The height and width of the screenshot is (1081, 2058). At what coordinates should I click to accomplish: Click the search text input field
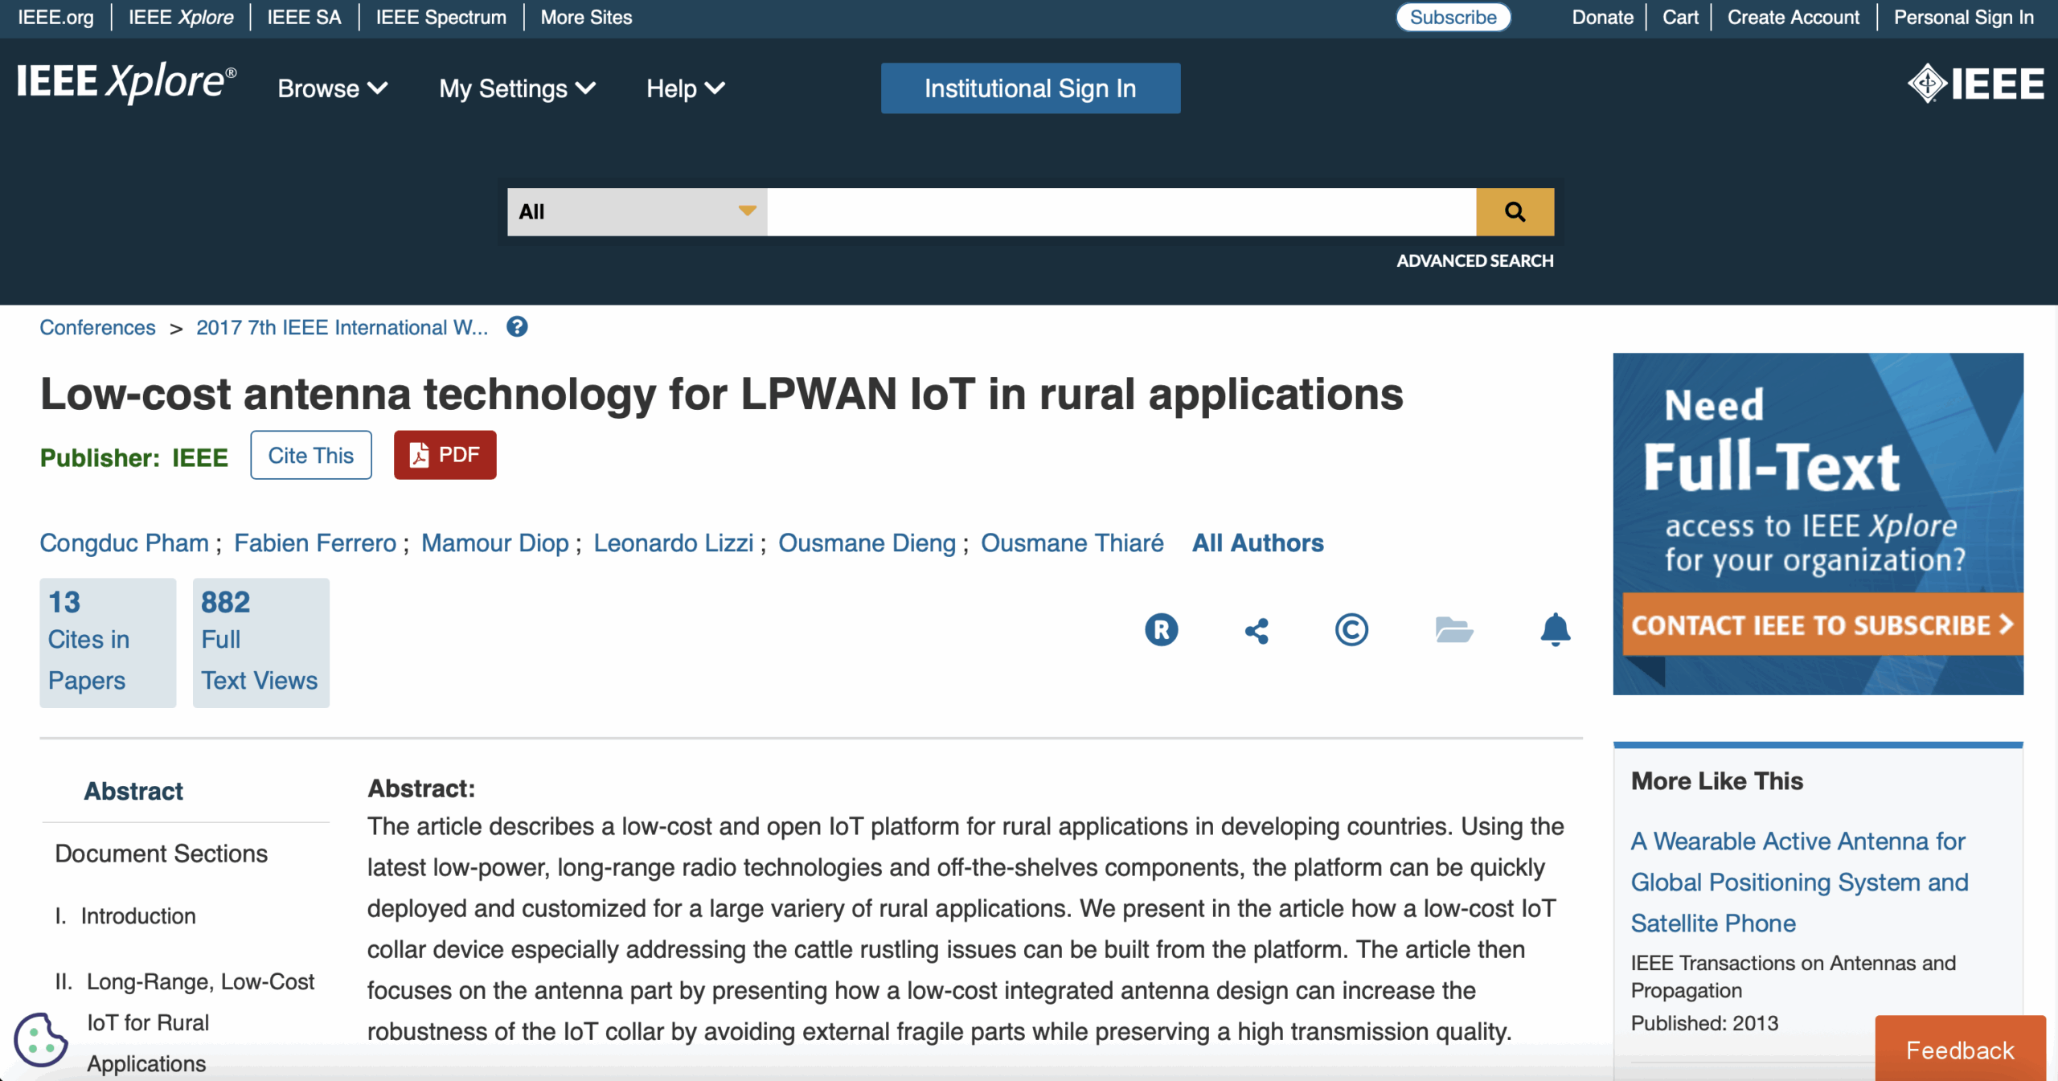pos(1121,212)
